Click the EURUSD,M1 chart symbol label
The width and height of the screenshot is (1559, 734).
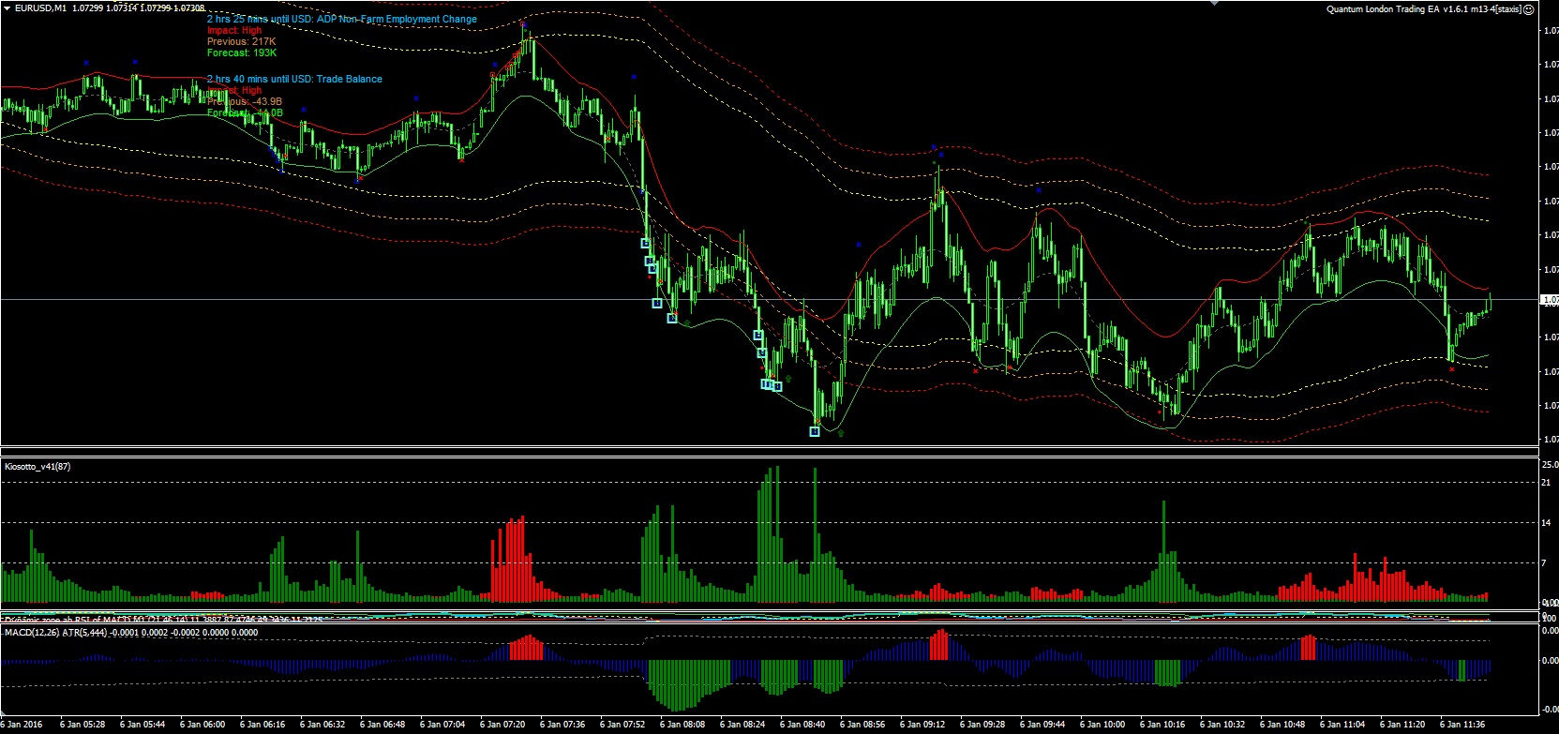[39, 7]
